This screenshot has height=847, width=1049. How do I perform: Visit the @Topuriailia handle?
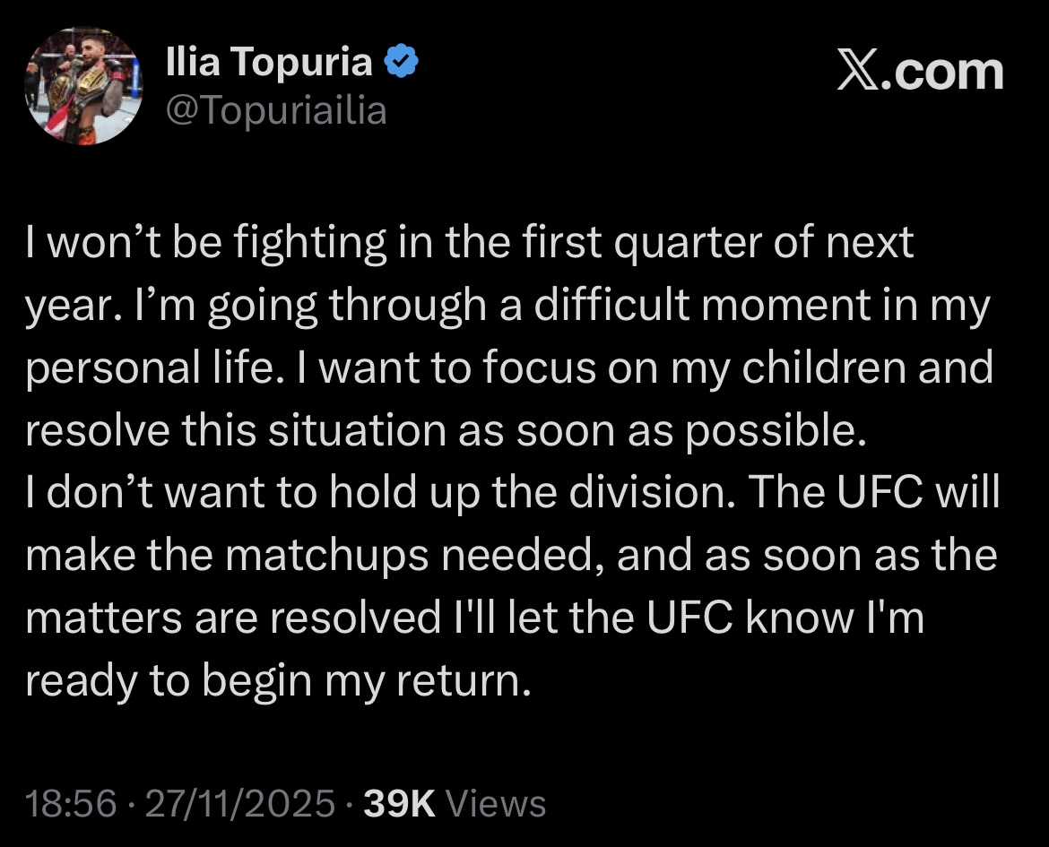click(275, 110)
